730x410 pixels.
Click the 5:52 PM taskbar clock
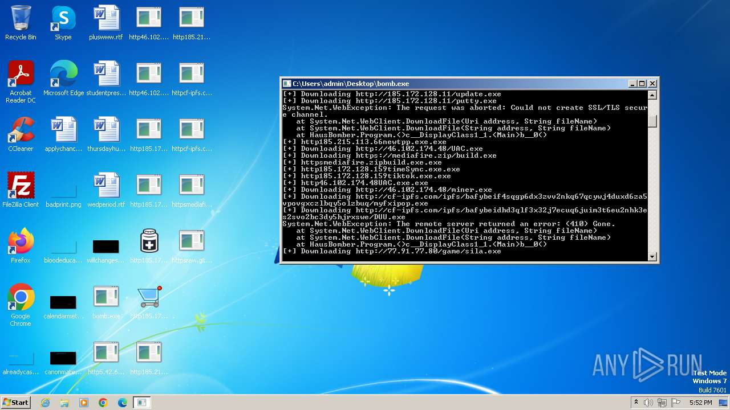click(700, 403)
